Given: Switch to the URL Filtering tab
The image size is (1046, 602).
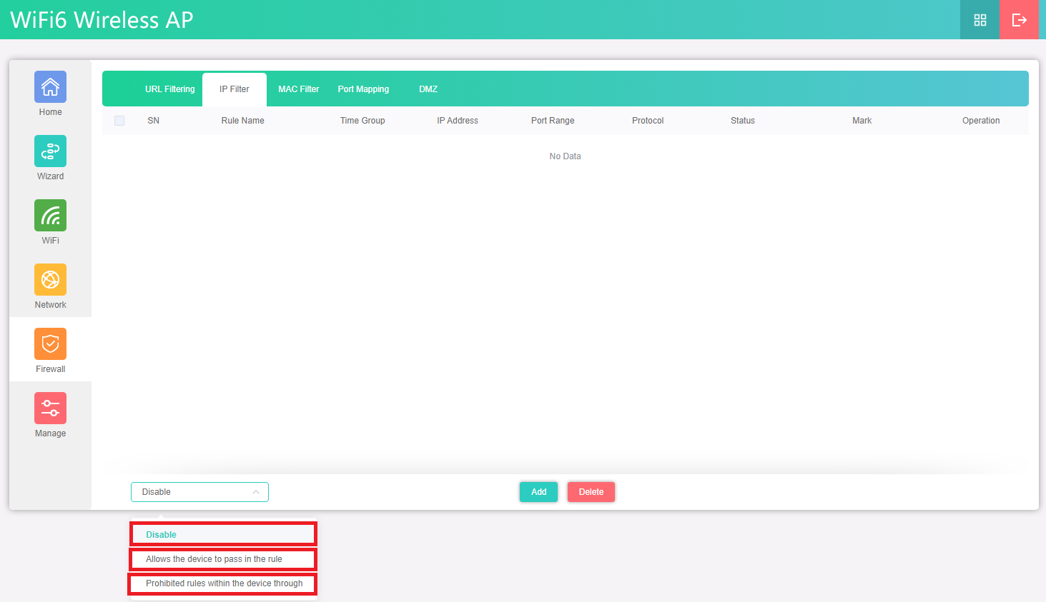Looking at the screenshot, I should [x=169, y=89].
